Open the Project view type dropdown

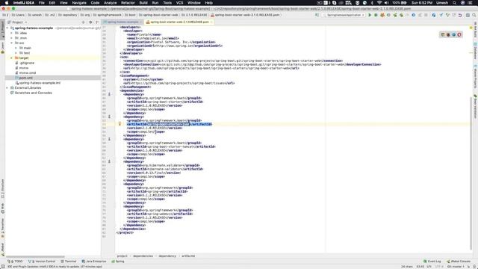(18, 22)
